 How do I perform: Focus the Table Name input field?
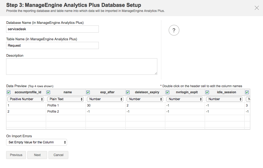52,46
